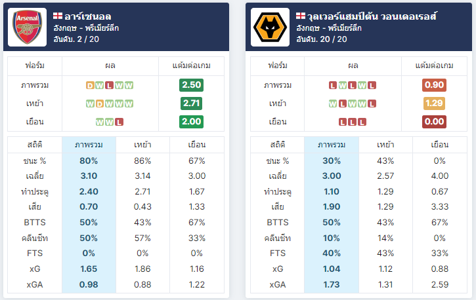Click Arsenal's first overall form badge D

pos(90,85)
